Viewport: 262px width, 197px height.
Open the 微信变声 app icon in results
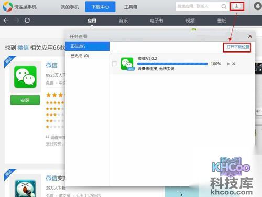[x=25, y=188]
